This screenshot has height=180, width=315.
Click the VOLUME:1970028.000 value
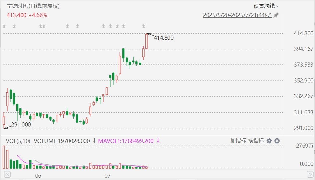tap(62, 141)
